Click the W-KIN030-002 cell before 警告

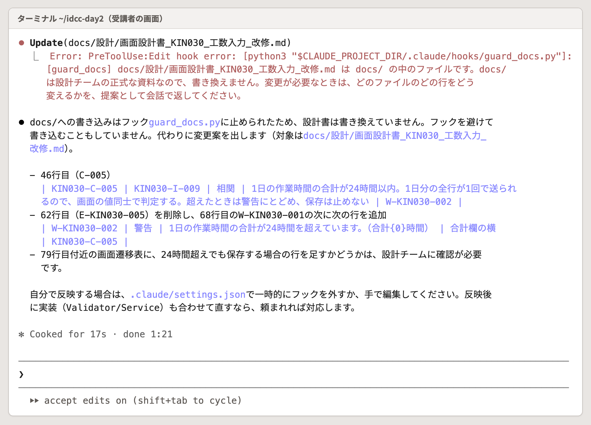84,228
